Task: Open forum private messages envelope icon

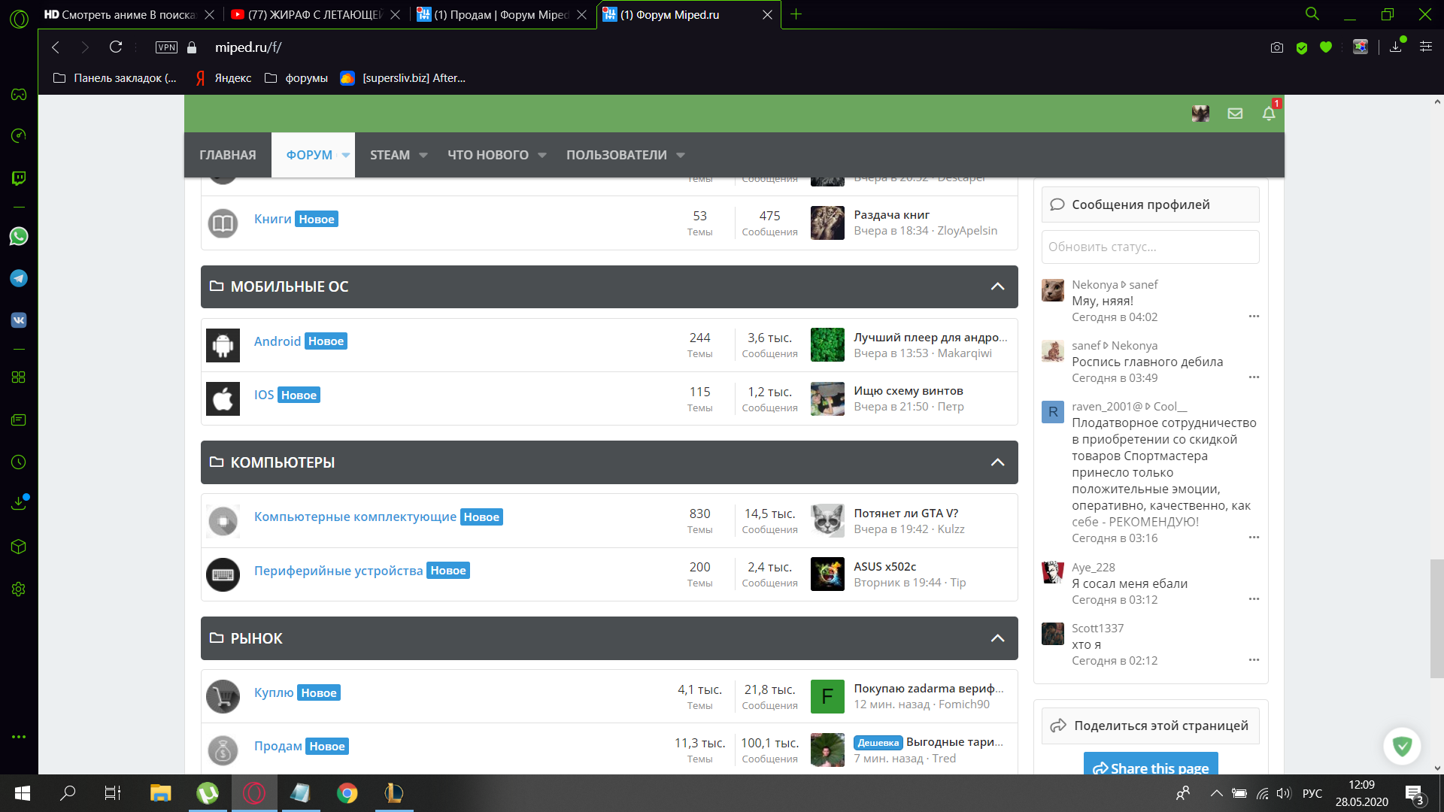Action: [x=1235, y=114]
